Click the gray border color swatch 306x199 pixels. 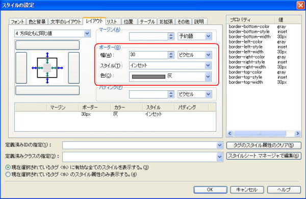point(149,77)
